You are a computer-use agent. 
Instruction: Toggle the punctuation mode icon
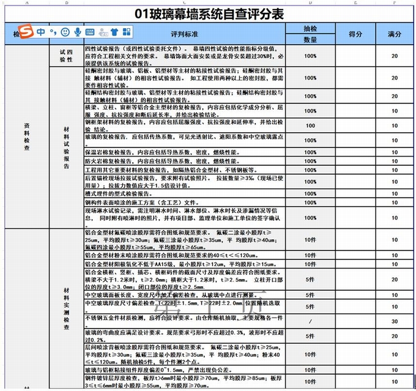(x=53, y=32)
